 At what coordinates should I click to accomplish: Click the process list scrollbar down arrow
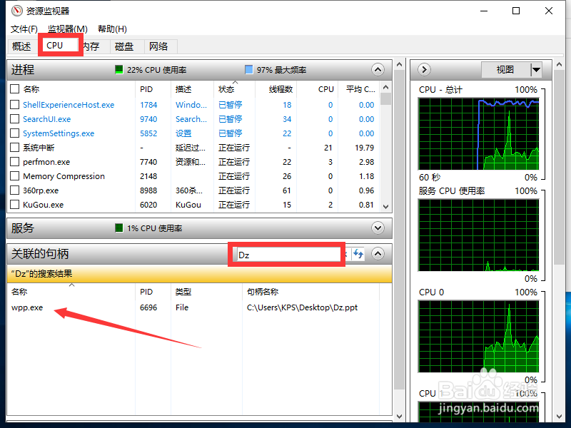[386, 206]
